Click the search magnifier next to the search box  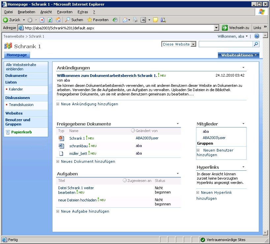click(256, 44)
